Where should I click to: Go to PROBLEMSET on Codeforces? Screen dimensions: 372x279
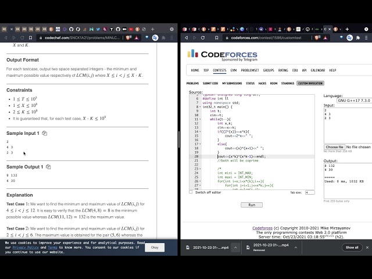pyautogui.click(x=250, y=70)
